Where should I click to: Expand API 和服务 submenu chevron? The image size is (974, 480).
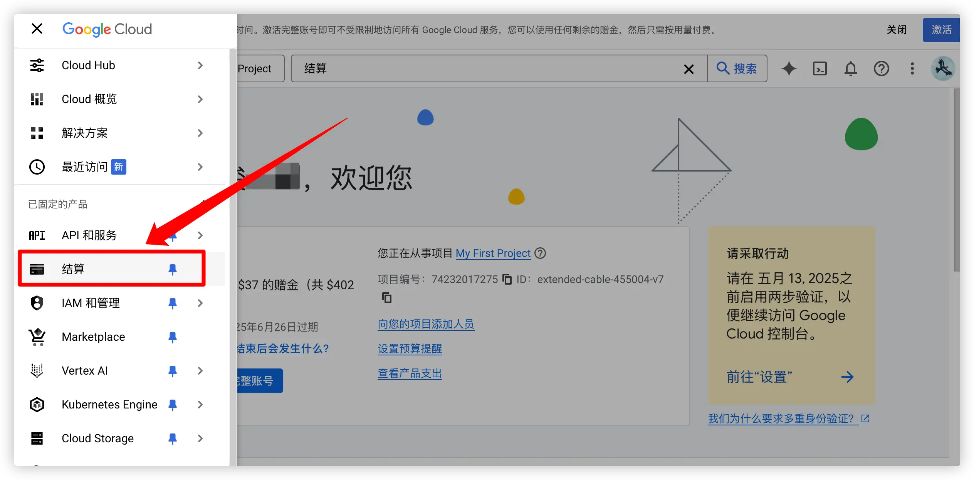[200, 235]
